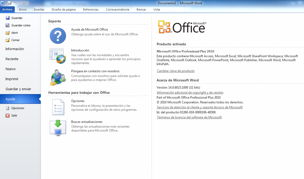Switch to Correspondencia tab

pyautogui.click(x=118, y=9)
